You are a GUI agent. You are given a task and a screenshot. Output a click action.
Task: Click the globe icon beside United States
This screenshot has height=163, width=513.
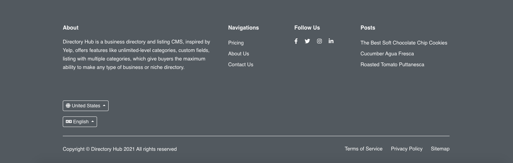tap(68, 106)
